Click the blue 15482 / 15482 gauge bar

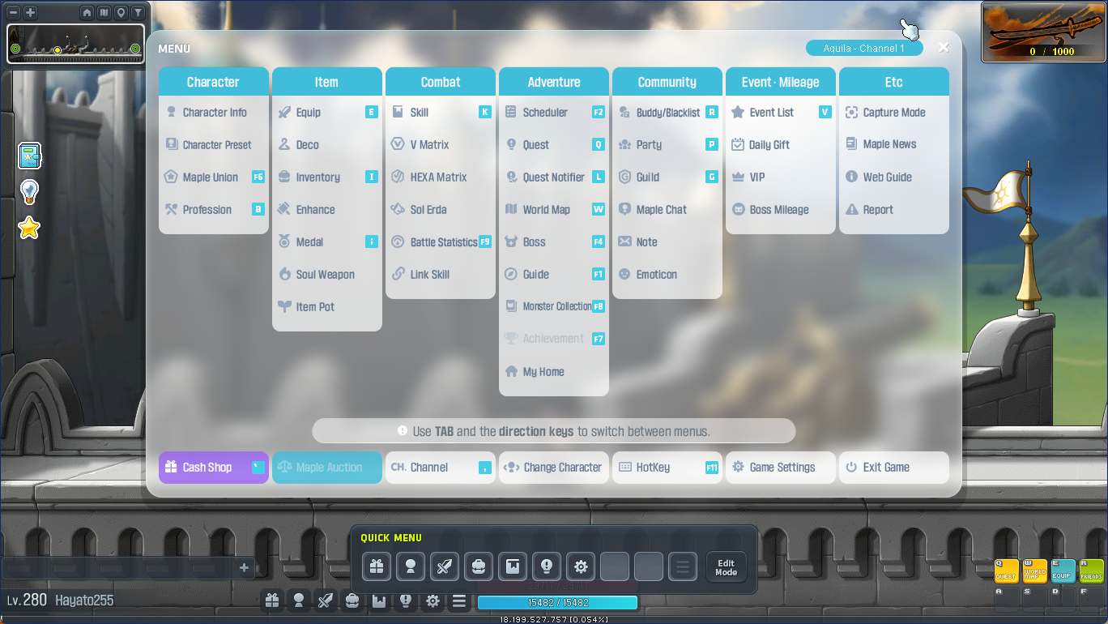[557, 603]
